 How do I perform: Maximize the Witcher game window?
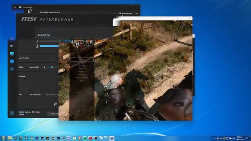point(184,18)
